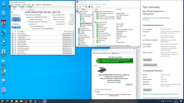
Task: Click AIDA64 icon on taskbar
Action: 26,101
